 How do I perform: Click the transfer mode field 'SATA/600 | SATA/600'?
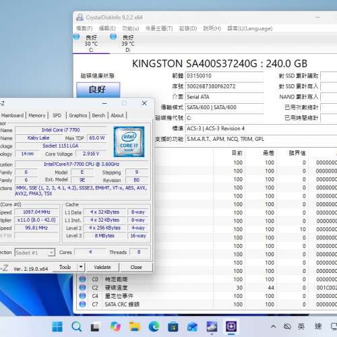click(224, 107)
